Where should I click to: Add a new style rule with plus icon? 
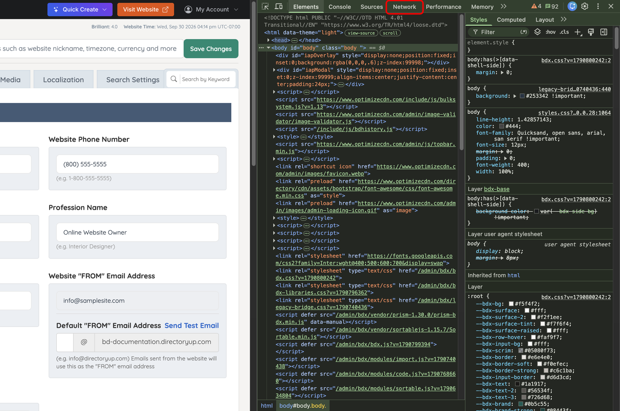[x=578, y=32]
